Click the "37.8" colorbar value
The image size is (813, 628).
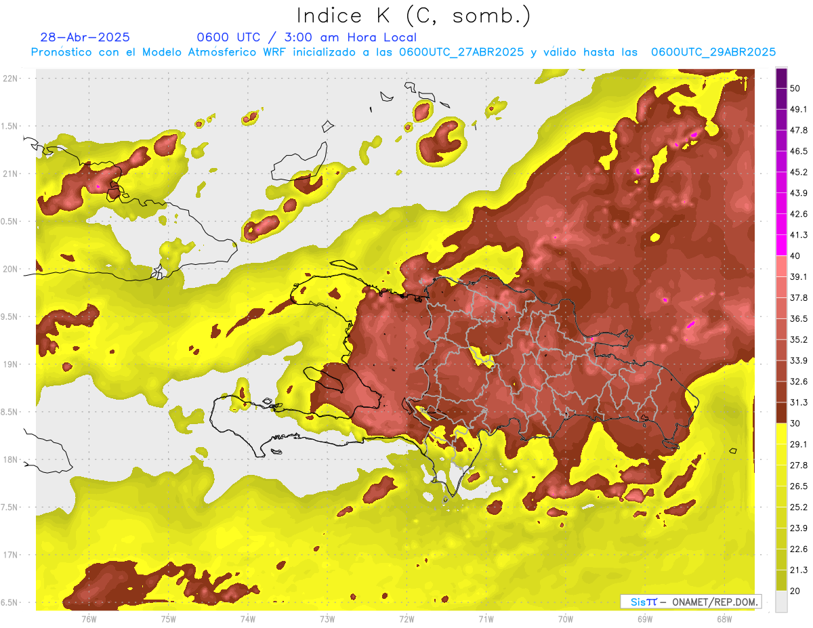coord(799,297)
